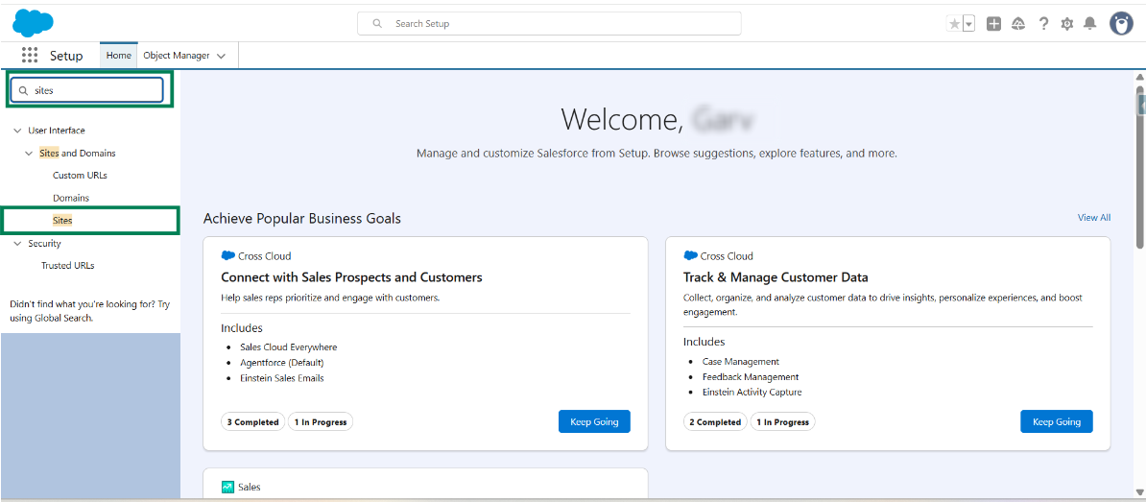Collapse the User Interface tree section

click(17, 131)
